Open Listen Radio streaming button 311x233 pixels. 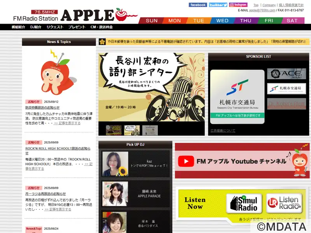pos(284,203)
